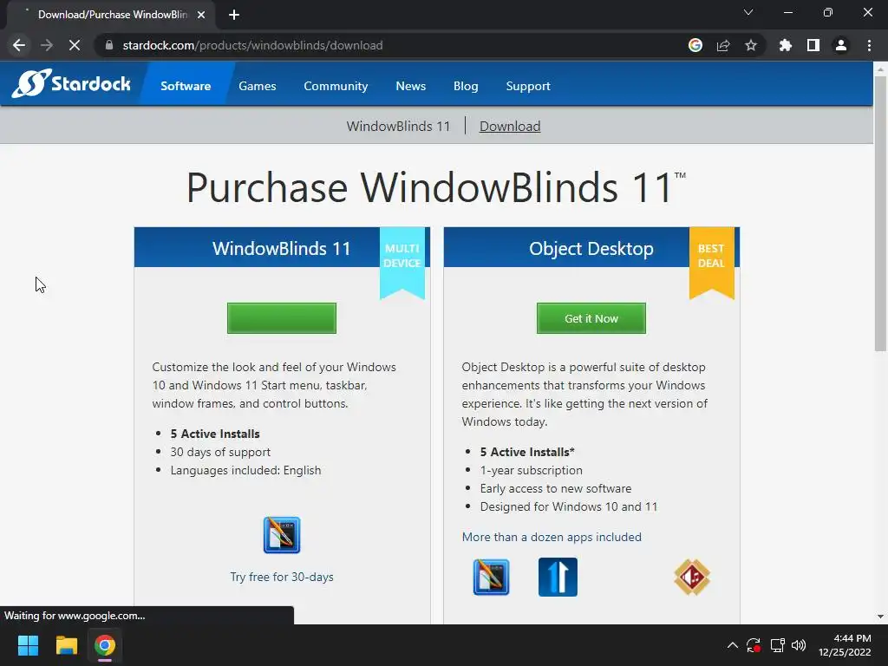Click the forward navigation arrow
Viewport: 888px width, 666px height.
click(47, 45)
